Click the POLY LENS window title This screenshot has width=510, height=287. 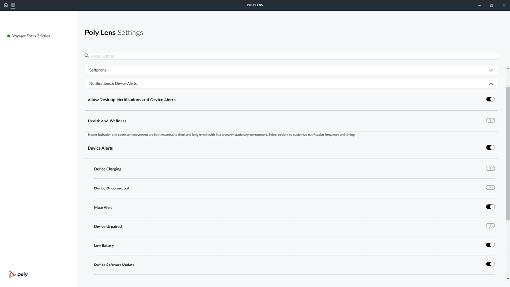pos(255,5)
